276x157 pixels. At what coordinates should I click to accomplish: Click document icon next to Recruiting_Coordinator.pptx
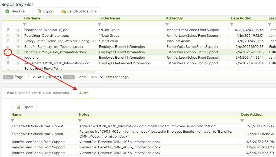18,36
